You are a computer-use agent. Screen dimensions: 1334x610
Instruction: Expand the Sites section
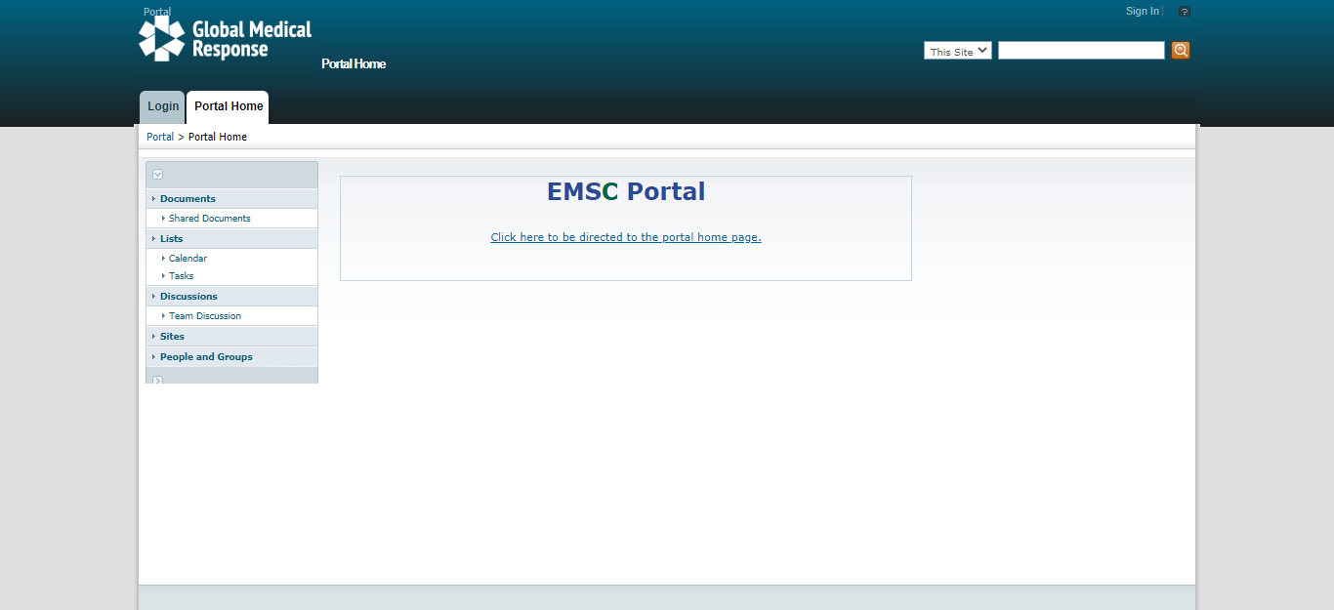point(172,336)
